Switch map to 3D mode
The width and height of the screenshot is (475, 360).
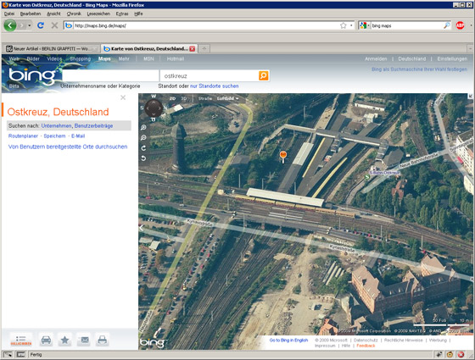click(x=184, y=98)
